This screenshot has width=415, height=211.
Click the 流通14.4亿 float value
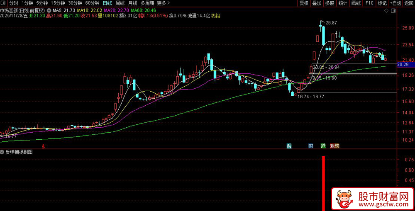tap(199, 16)
